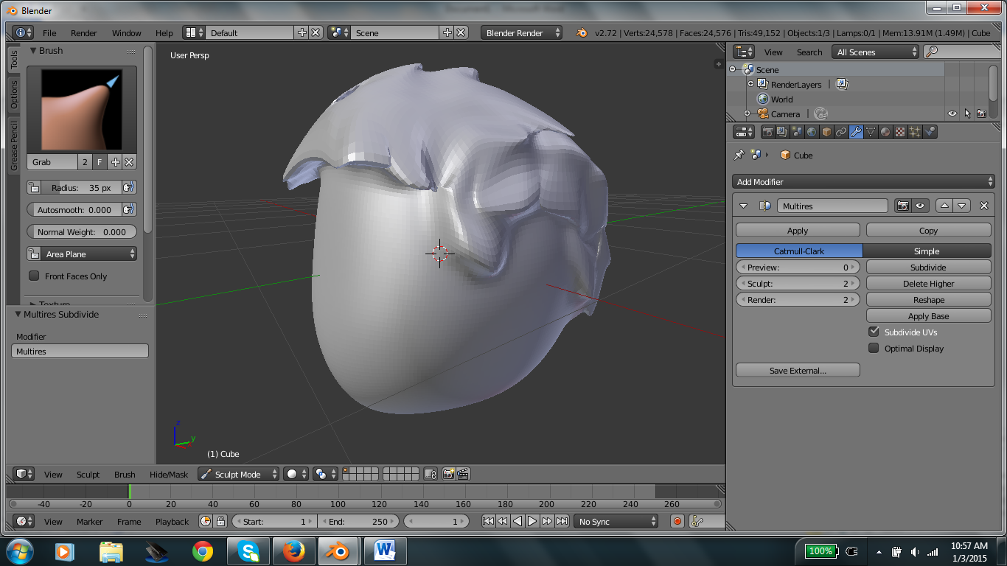Image resolution: width=1007 pixels, height=566 pixels.
Task: Move Multires modifier down in stack
Action: click(x=961, y=206)
